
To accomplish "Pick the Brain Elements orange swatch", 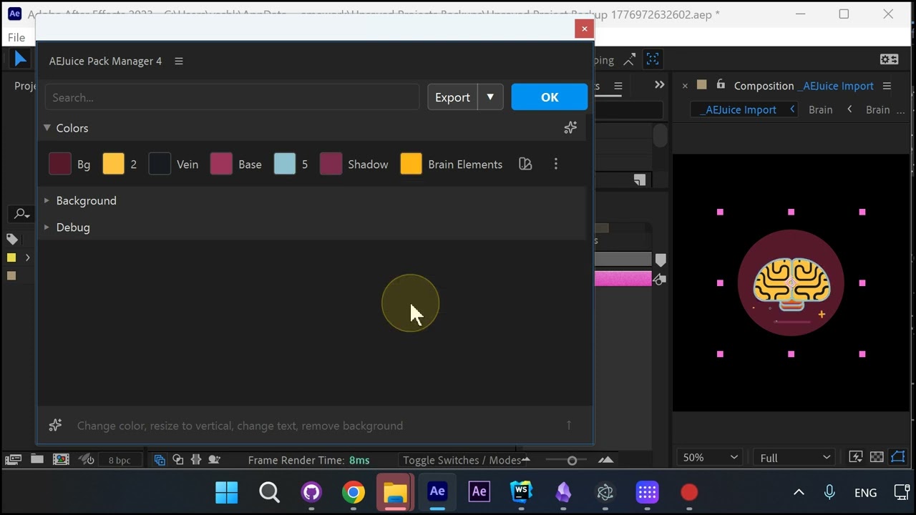I will [x=411, y=165].
